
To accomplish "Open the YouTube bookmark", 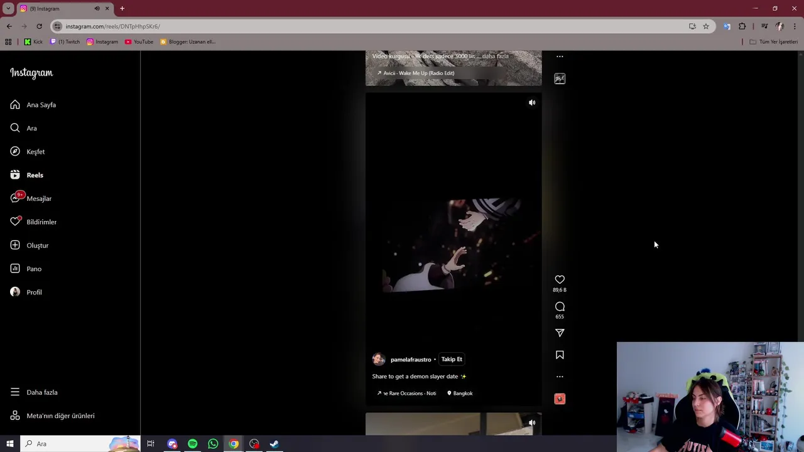I will pyautogui.click(x=139, y=41).
